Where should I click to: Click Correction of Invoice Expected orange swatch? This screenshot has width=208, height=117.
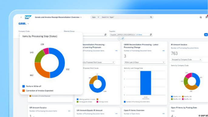click(24, 91)
